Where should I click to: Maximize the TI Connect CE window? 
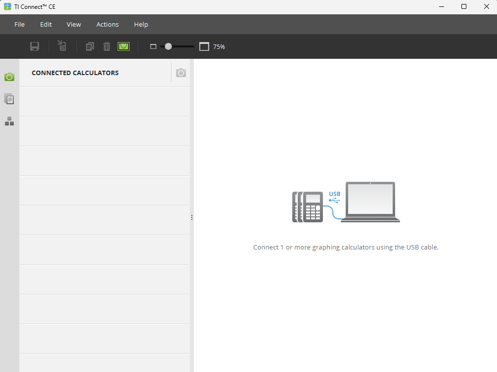(463, 6)
